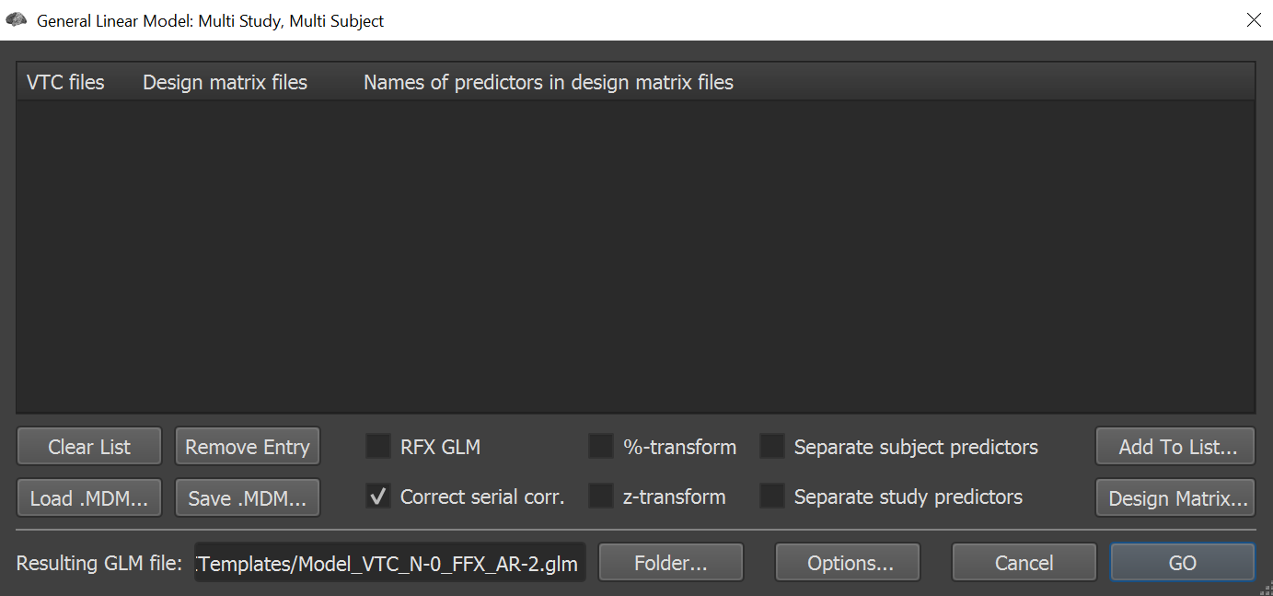Viewport: 1273px width, 596px height.
Task: Cancel the GLM dialog
Action: pos(1024,563)
